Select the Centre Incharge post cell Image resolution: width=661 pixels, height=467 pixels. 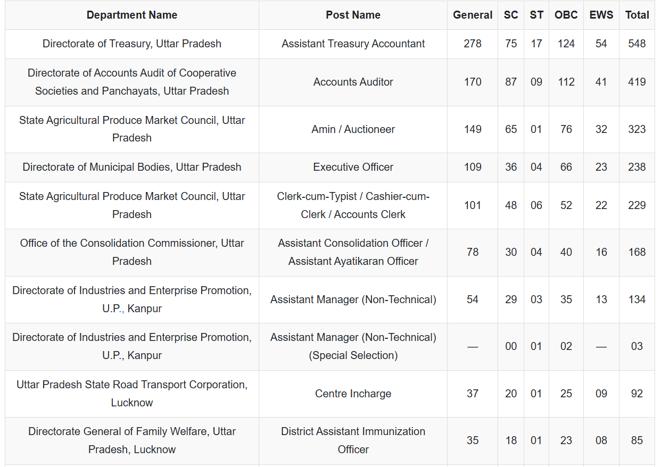click(353, 394)
